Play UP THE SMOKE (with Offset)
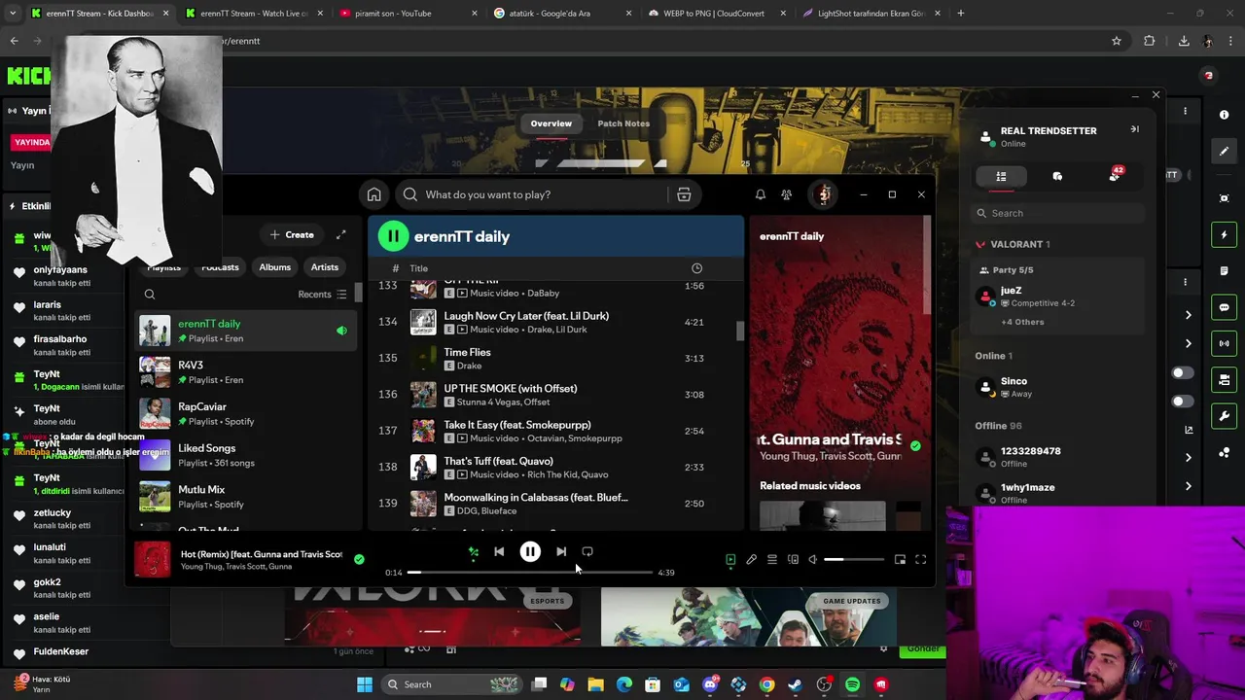The image size is (1245, 700). coord(554,395)
